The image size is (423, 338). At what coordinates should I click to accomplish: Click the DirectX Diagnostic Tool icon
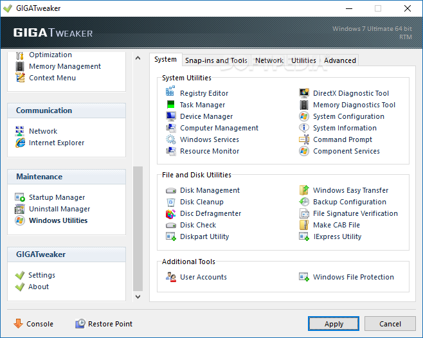click(x=304, y=93)
